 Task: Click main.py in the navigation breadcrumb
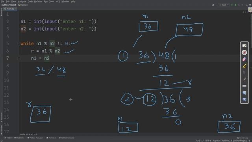tap(23, 5)
